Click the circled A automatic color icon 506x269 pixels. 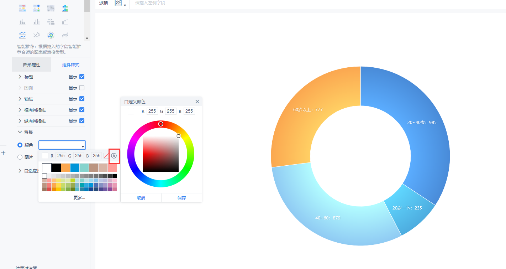[x=114, y=156]
